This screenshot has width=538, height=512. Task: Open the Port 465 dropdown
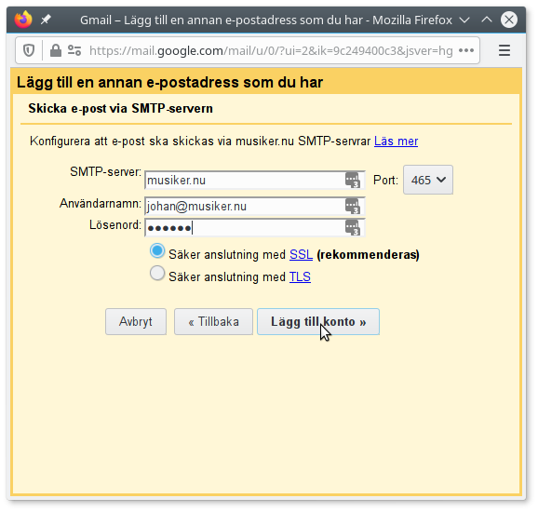tap(428, 180)
